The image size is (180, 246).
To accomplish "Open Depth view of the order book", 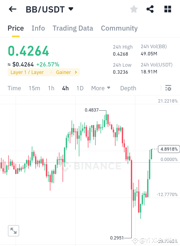I will pyautogui.click(x=128, y=88).
